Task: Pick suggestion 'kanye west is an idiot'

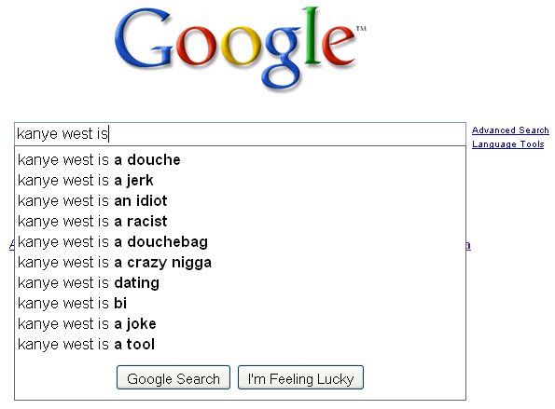Action: click(x=240, y=201)
